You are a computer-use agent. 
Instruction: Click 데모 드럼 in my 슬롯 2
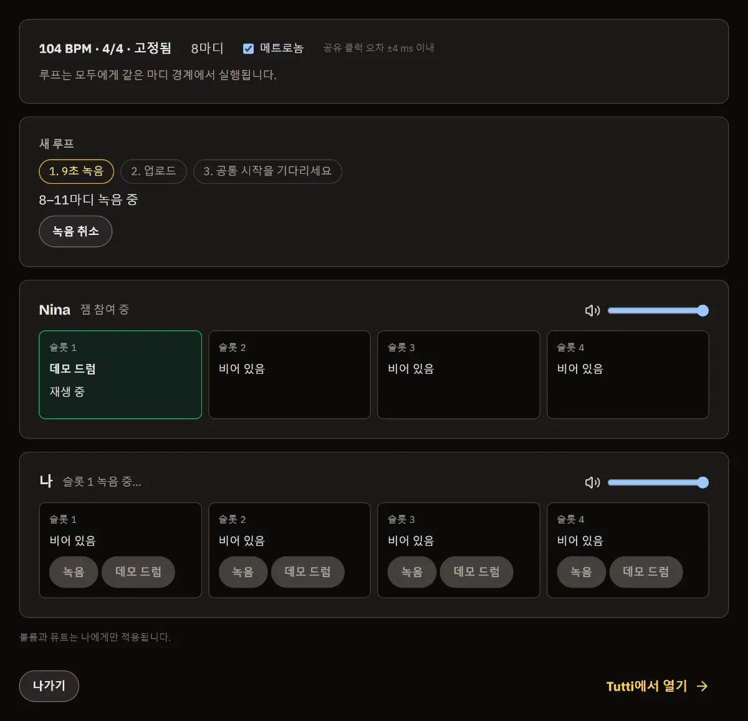(307, 572)
